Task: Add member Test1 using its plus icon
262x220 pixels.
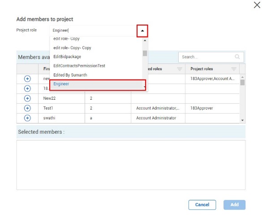Action: point(27,108)
